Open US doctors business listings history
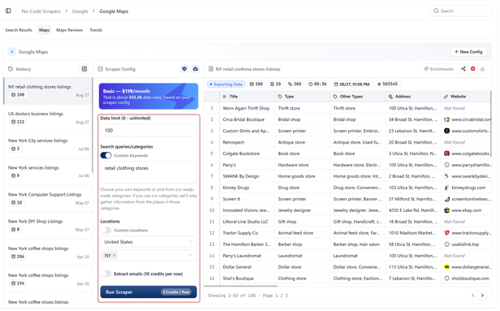Image resolution: width=500 pixels, height=311 pixels. coord(48,118)
